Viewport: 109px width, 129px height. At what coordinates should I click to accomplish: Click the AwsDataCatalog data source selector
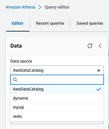click(57, 70)
